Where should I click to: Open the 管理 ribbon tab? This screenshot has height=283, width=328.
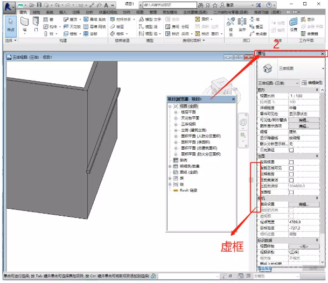click(153, 12)
